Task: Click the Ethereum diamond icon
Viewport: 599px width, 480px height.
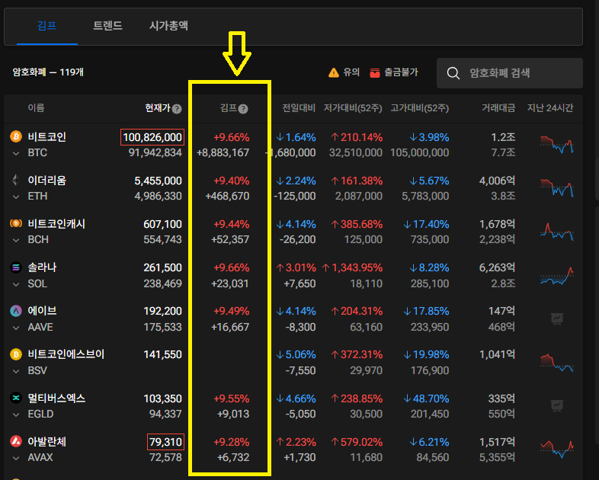Action: click(x=16, y=180)
